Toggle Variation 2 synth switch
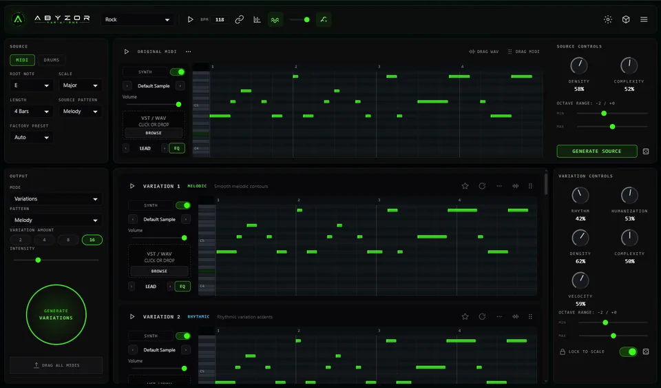 [183, 336]
